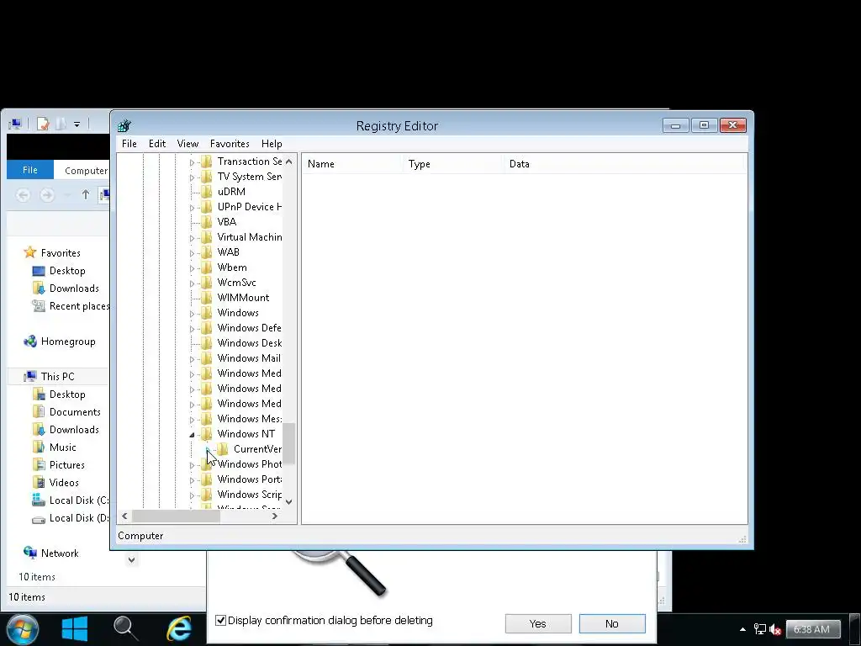
Task: Click the Type column header
Action: pos(452,164)
